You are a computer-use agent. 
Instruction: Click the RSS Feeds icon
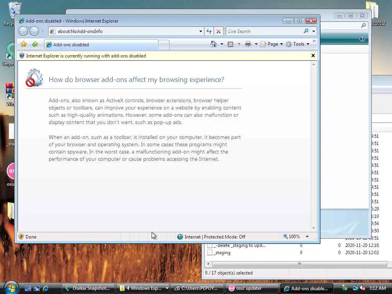point(230,44)
